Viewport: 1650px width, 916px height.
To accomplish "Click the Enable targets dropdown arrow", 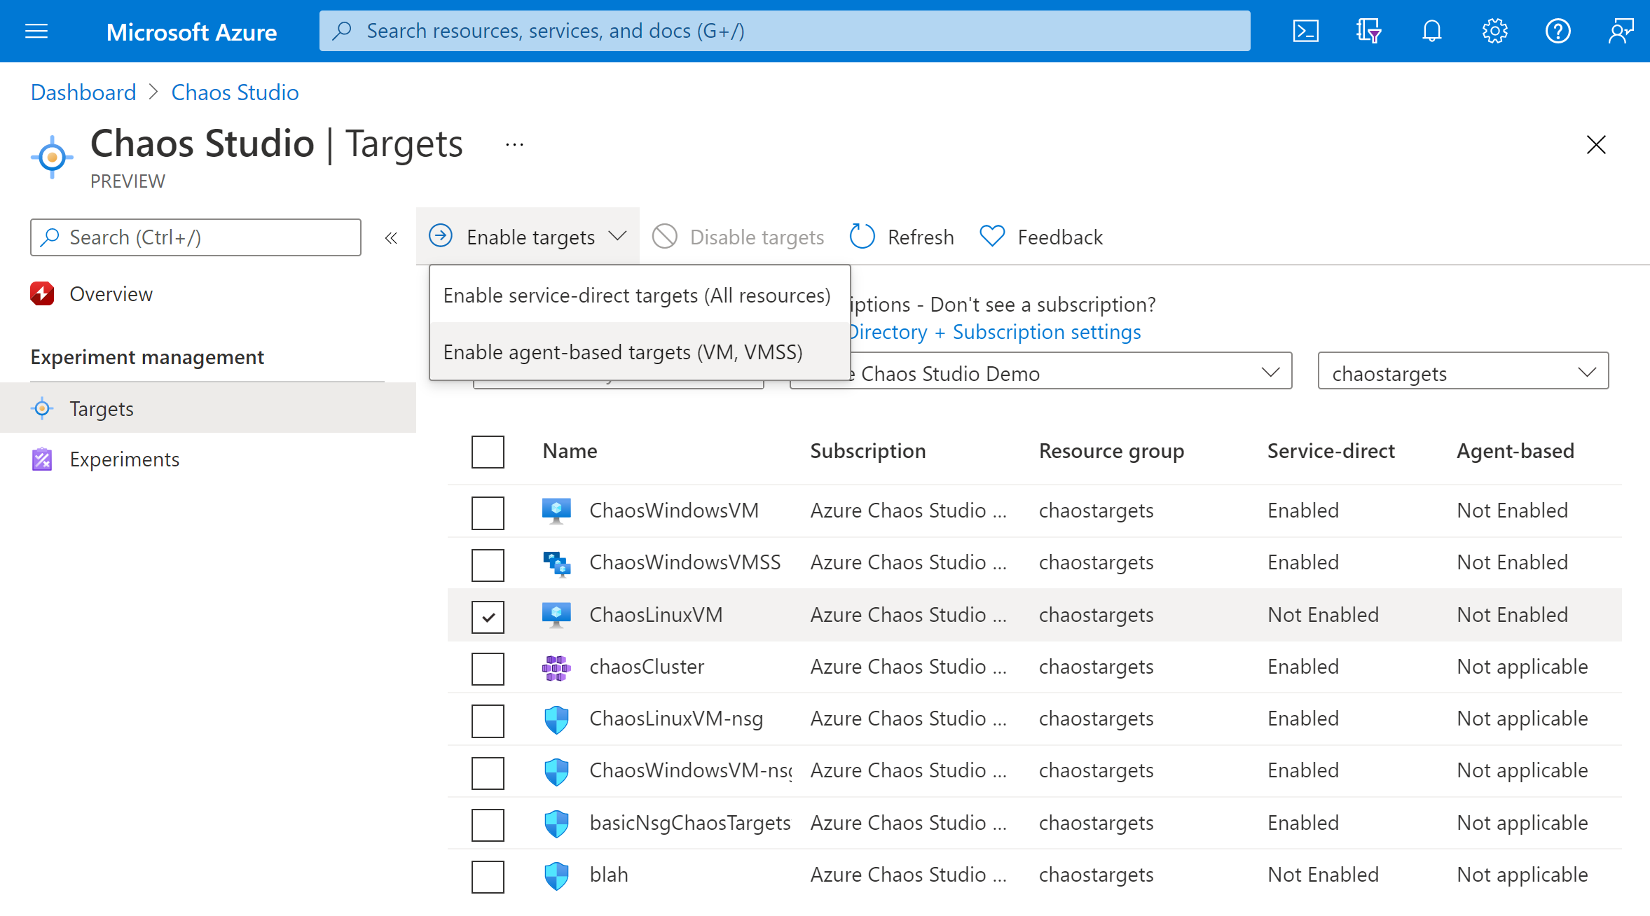I will [x=617, y=237].
